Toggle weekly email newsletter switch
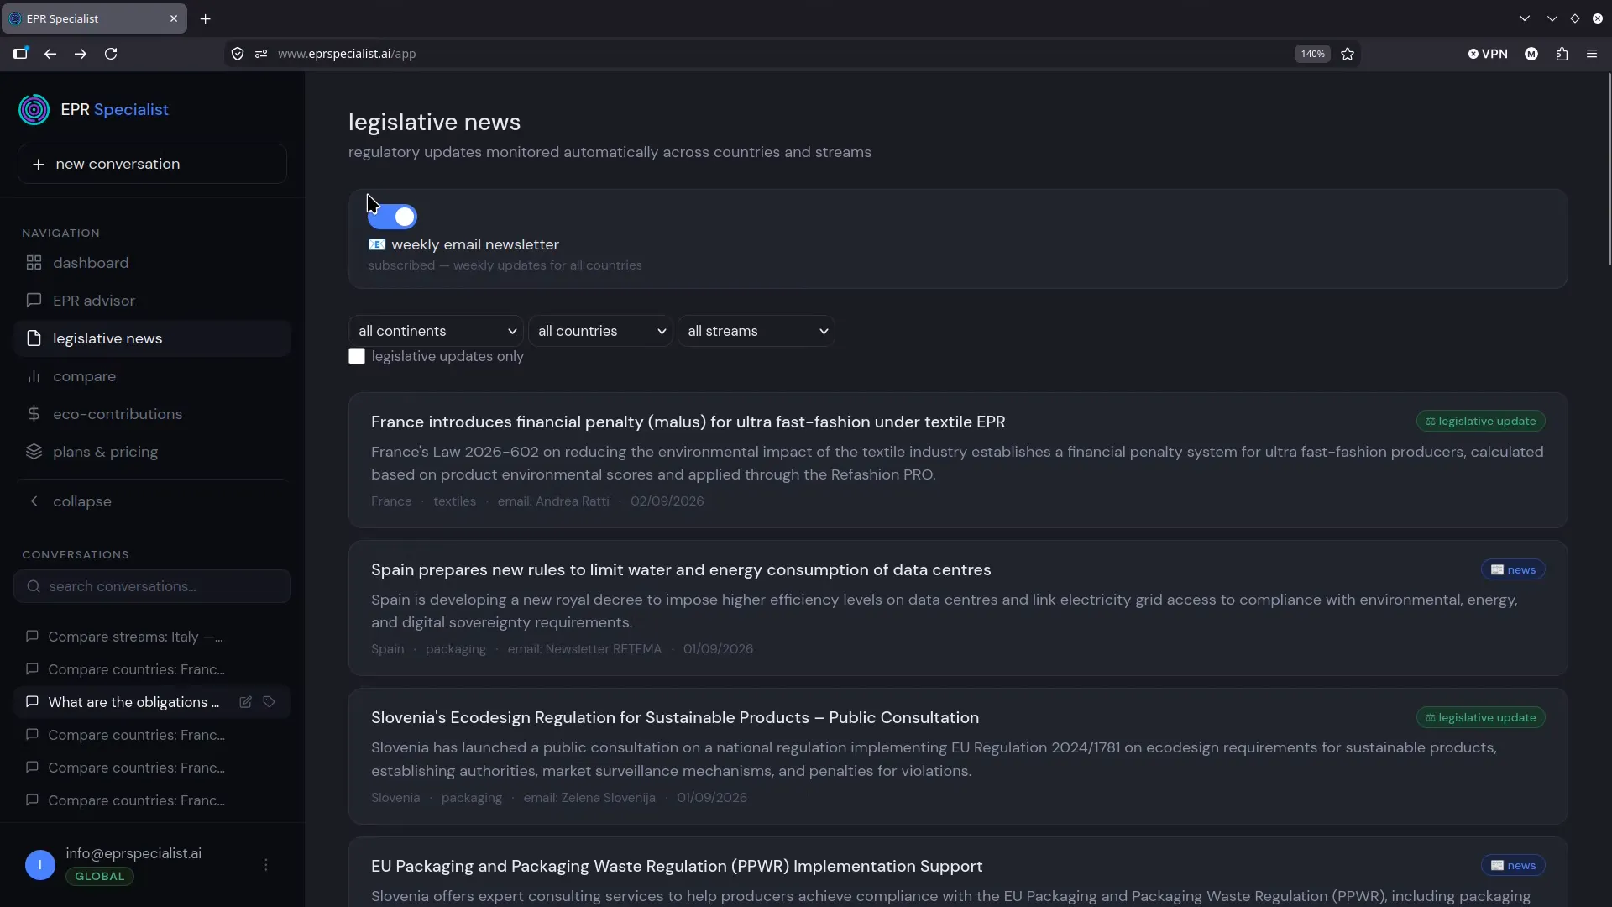Image resolution: width=1612 pixels, height=907 pixels. tap(393, 217)
